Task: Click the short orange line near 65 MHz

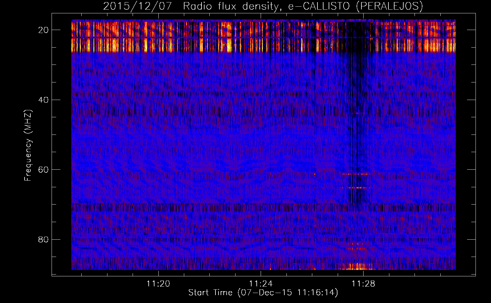Action: click(x=356, y=188)
